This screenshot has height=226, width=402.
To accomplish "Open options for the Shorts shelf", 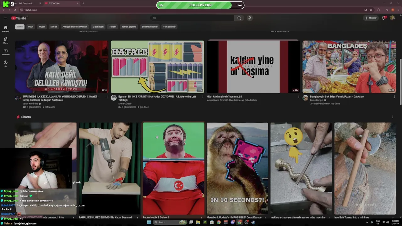I will pos(393,117).
